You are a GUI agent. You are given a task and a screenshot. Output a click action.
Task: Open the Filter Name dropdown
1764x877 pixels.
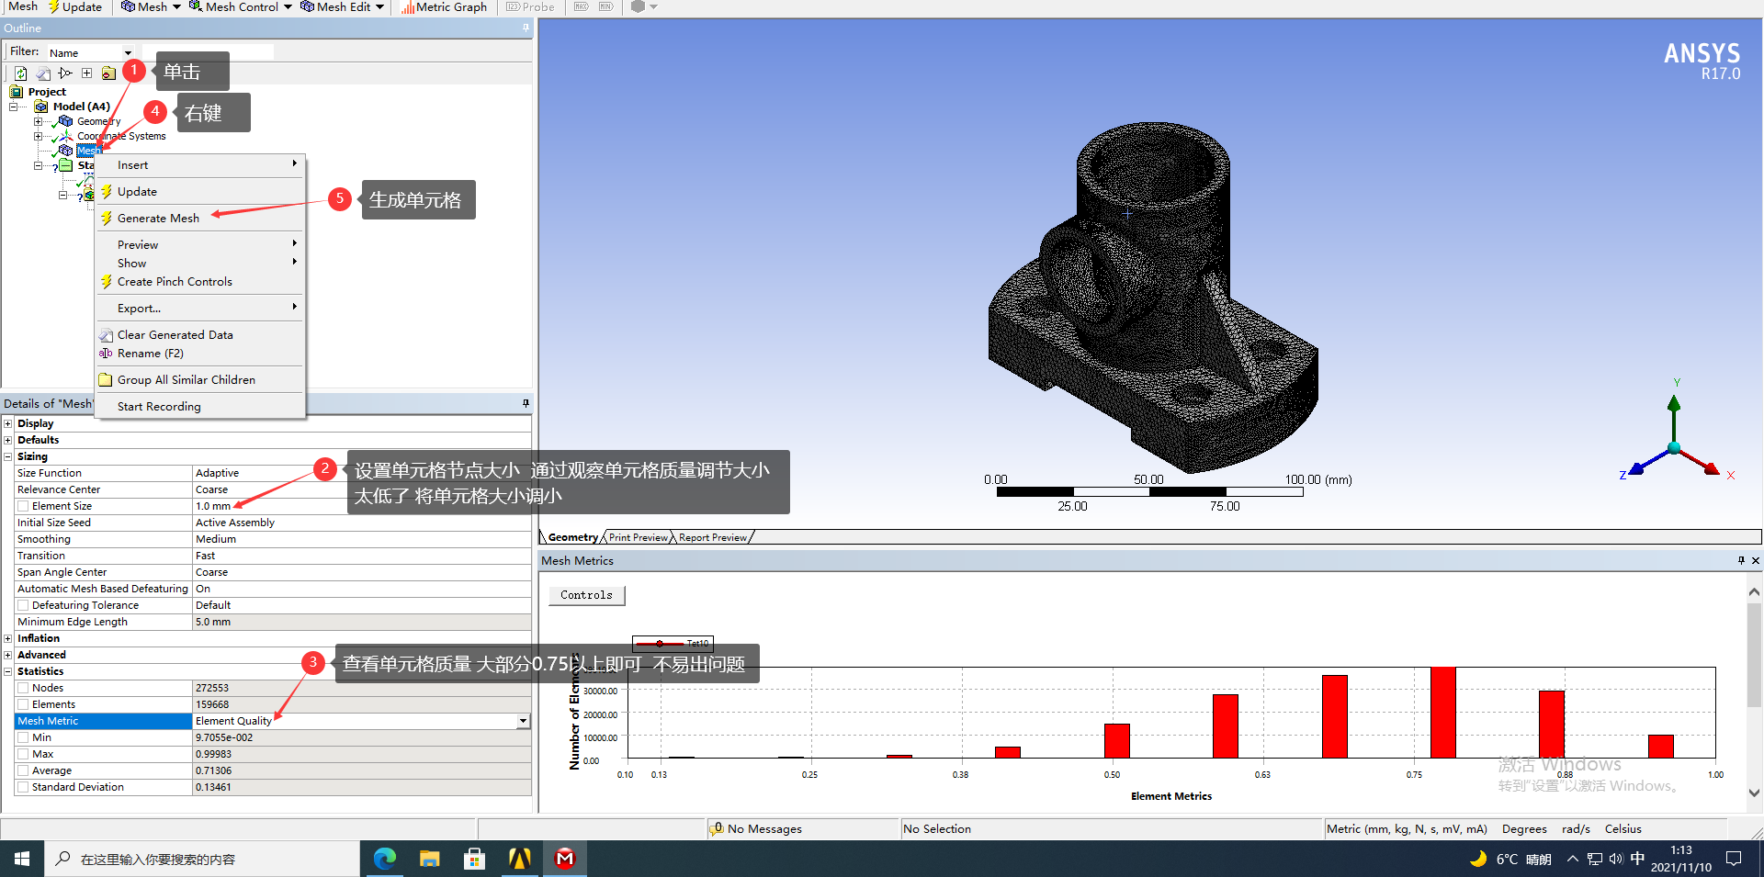(x=127, y=52)
